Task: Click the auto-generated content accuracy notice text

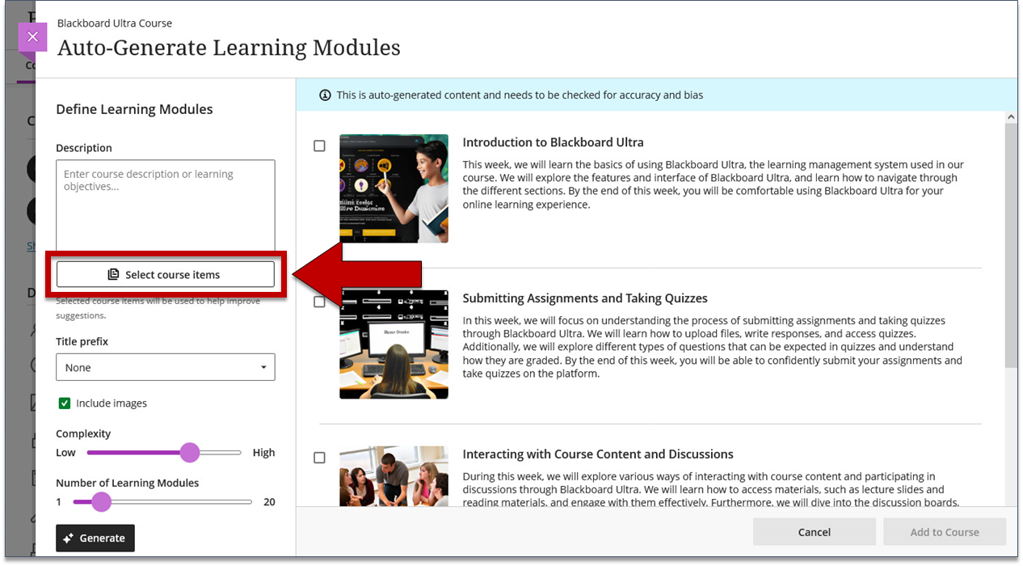Action: pos(520,95)
